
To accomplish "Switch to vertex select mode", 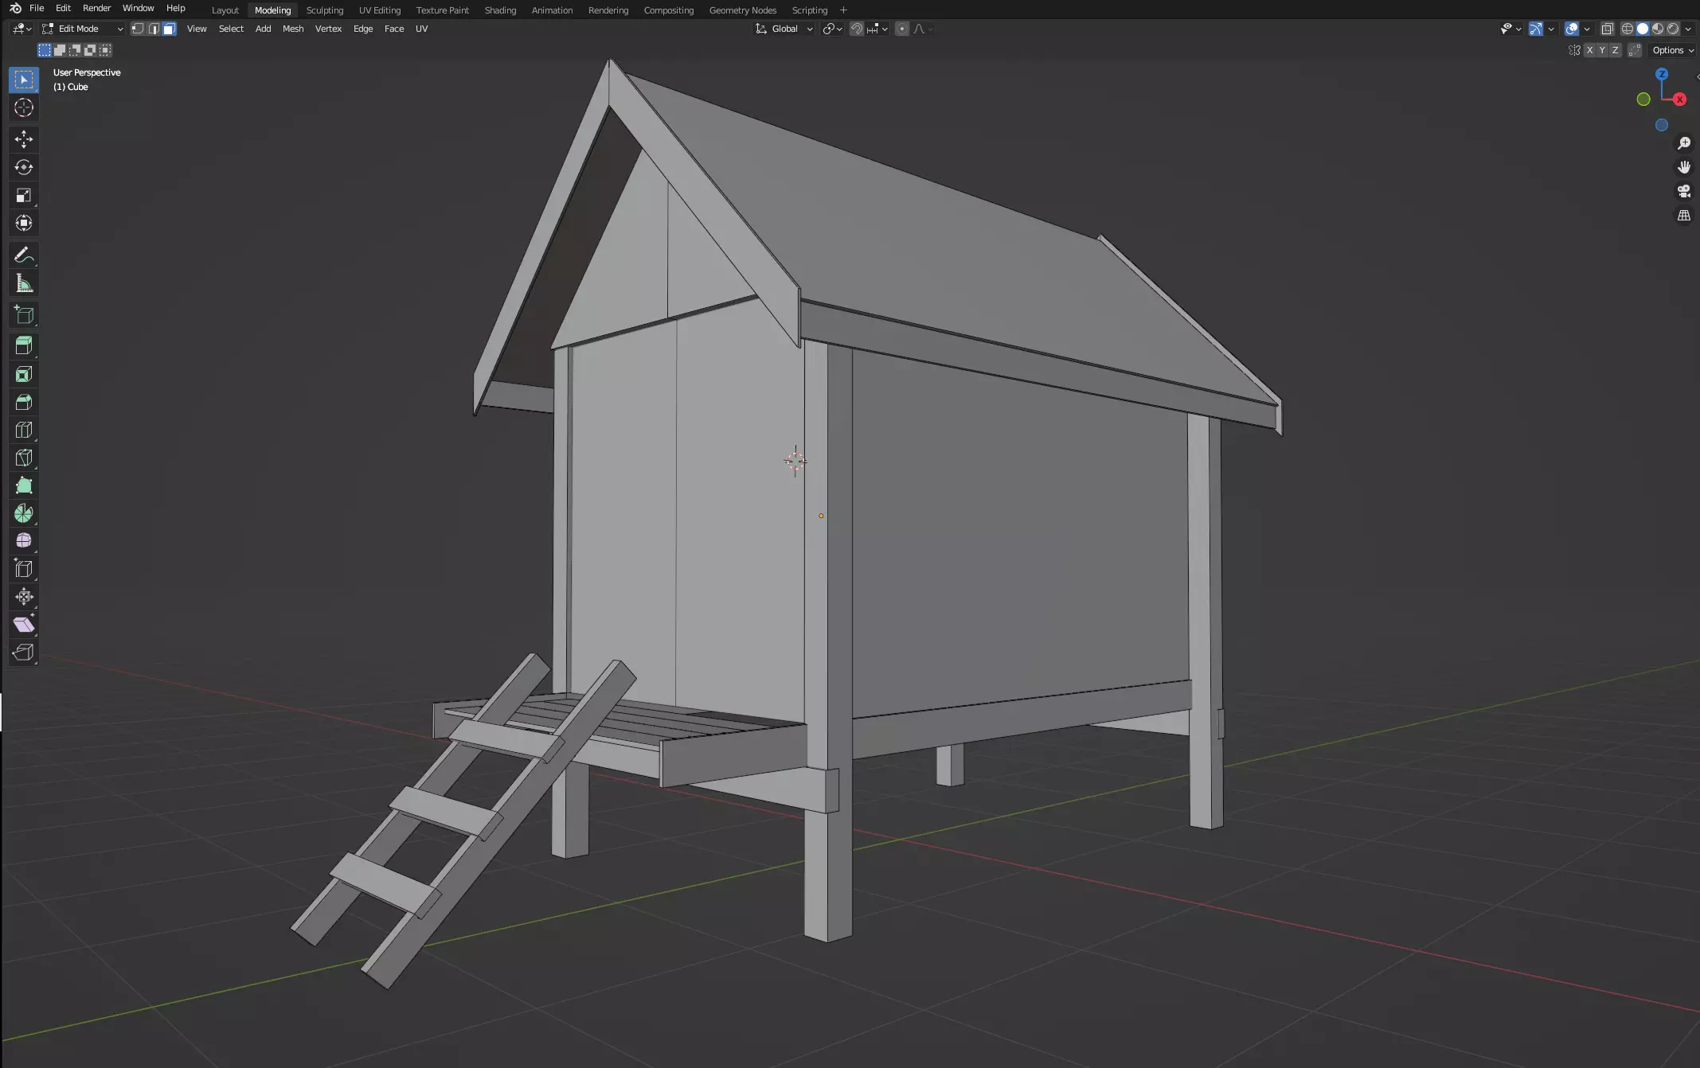I will pyautogui.click(x=138, y=29).
